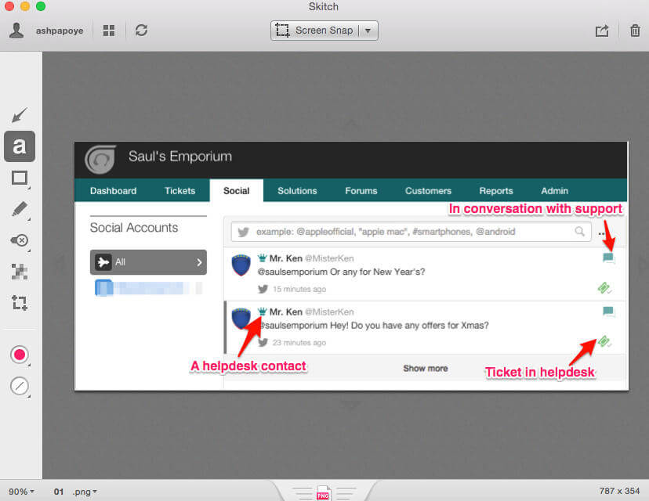Image resolution: width=649 pixels, height=501 pixels.
Task: Click the "Social Accounts" heading
Action: tap(134, 227)
